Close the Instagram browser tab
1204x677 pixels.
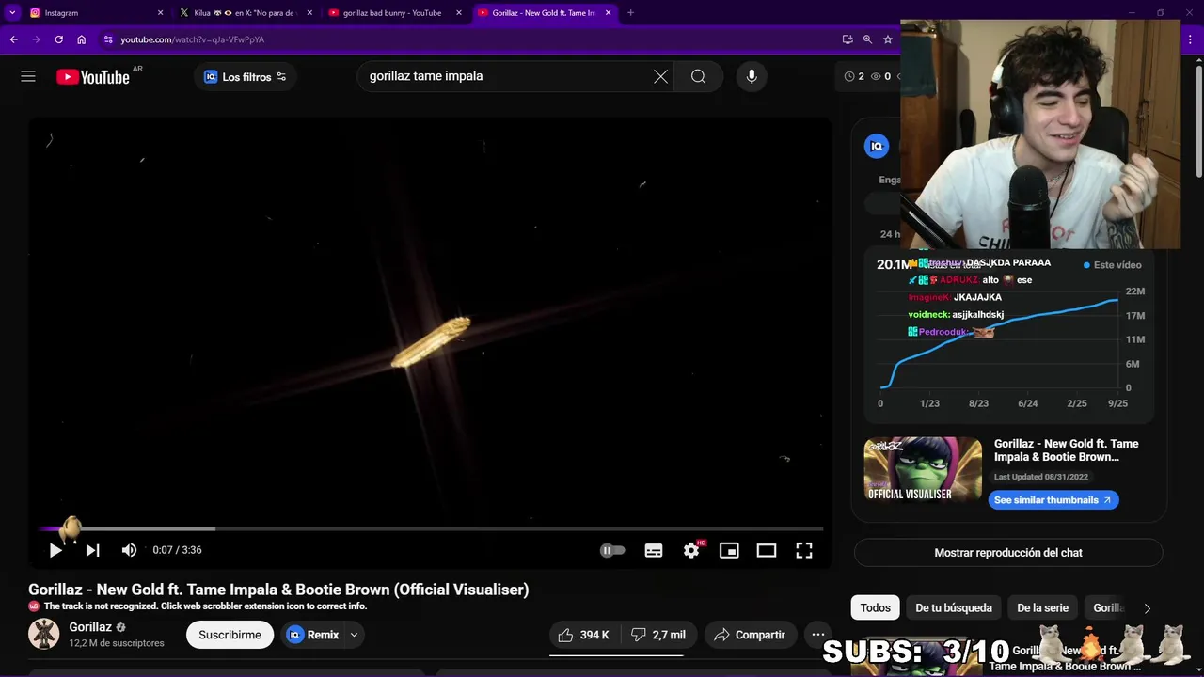[x=160, y=13]
